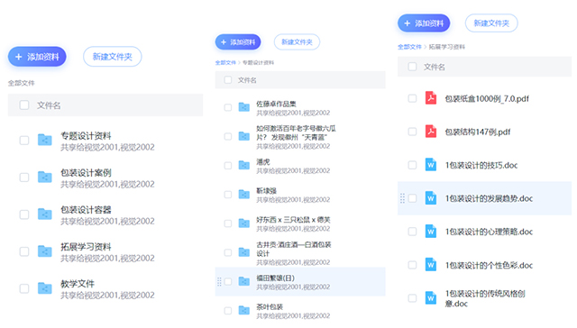Click the 茶叶包装 folder icon
The image size is (577, 328).
(x=244, y=310)
